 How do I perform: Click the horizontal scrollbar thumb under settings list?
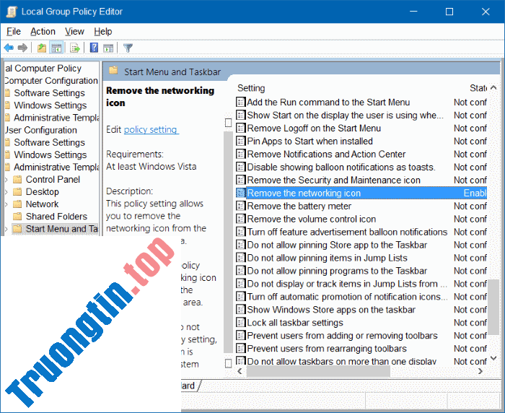(x=318, y=371)
